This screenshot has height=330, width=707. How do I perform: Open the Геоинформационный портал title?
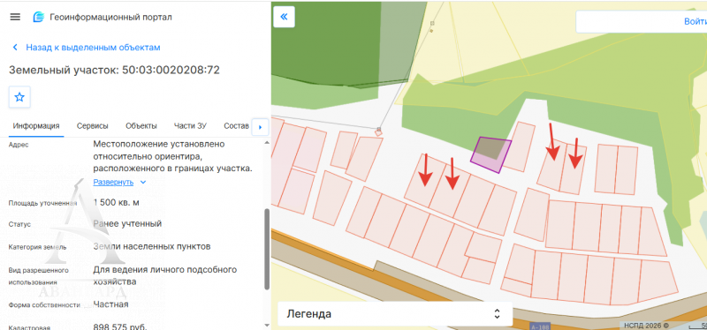pyautogui.click(x=110, y=17)
